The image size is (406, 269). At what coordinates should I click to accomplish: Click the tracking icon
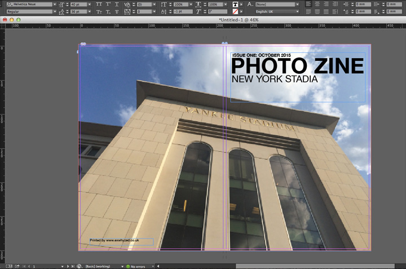tap(127, 12)
